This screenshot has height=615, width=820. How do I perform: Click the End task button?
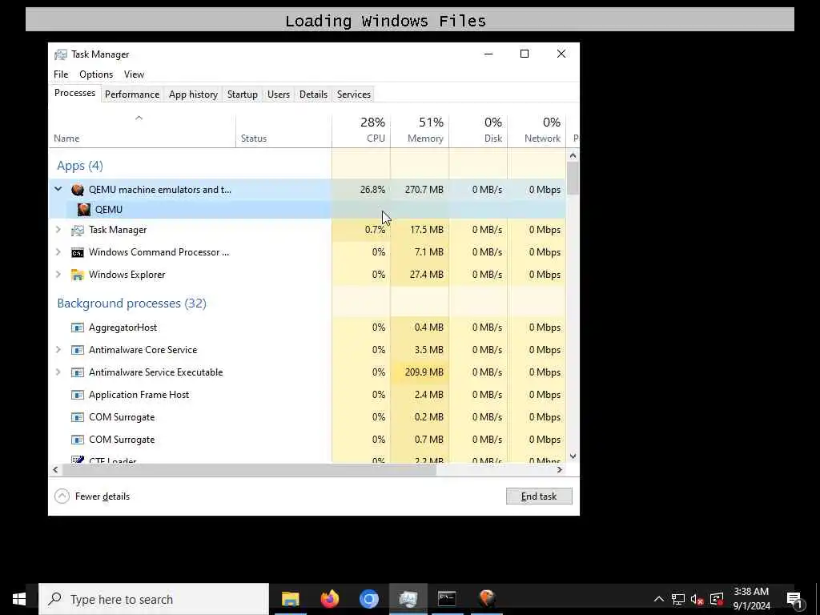click(539, 496)
